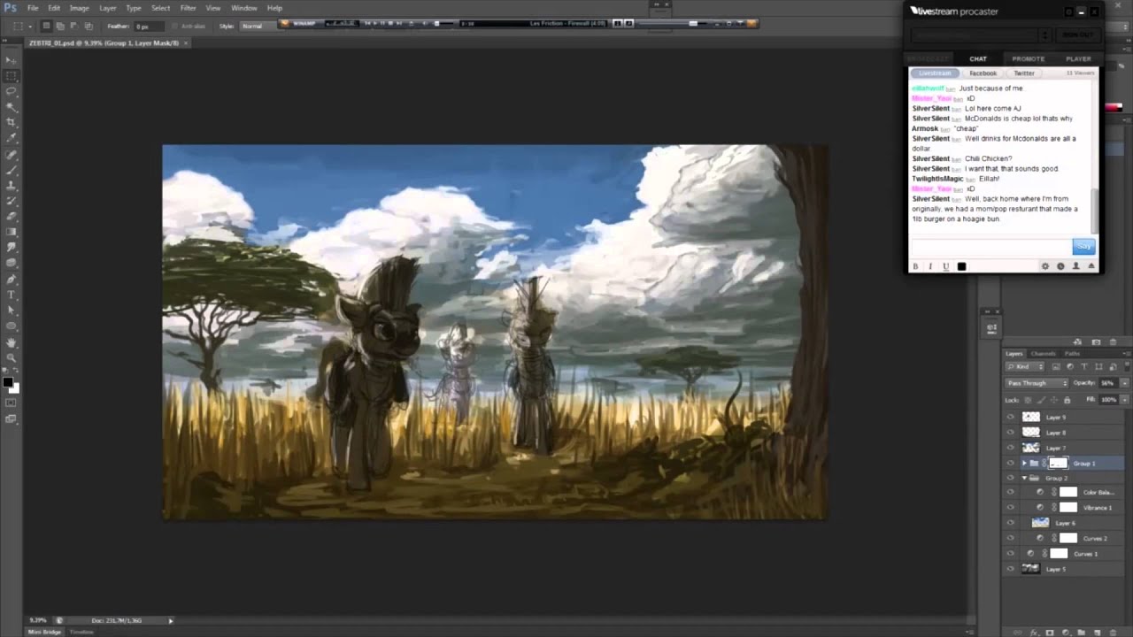Click the Say button in chat
Viewport: 1133px width, 637px height.
click(x=1083, y=246)
